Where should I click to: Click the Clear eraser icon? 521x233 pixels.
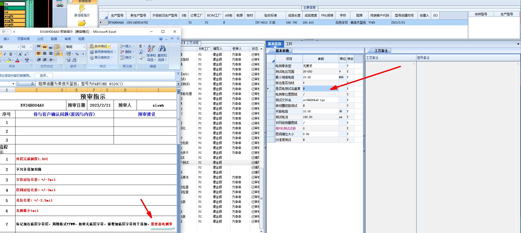(140, 58)
